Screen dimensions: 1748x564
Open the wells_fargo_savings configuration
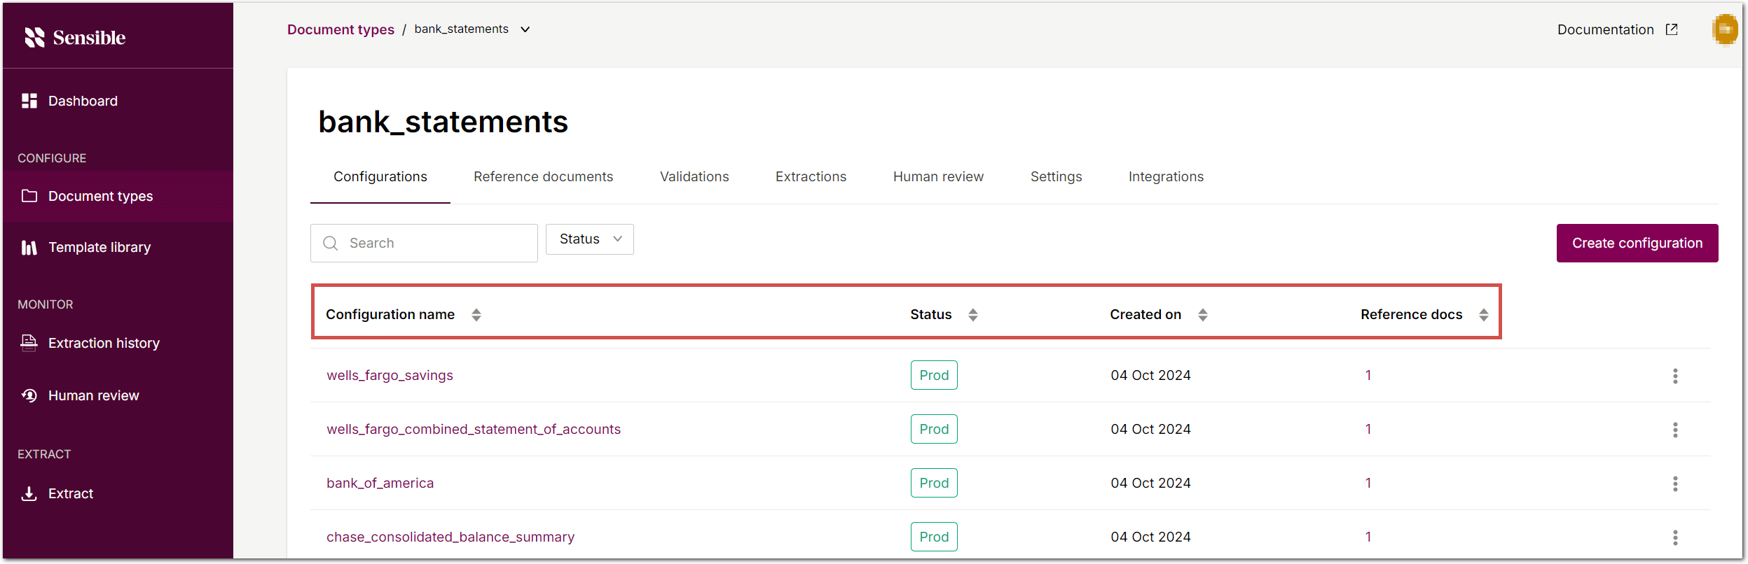tap(390, 376)
